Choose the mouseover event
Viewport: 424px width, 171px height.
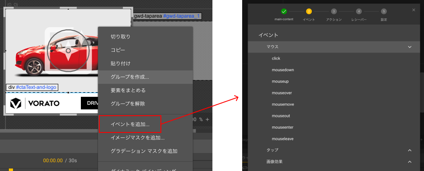(x=282, y=93)
